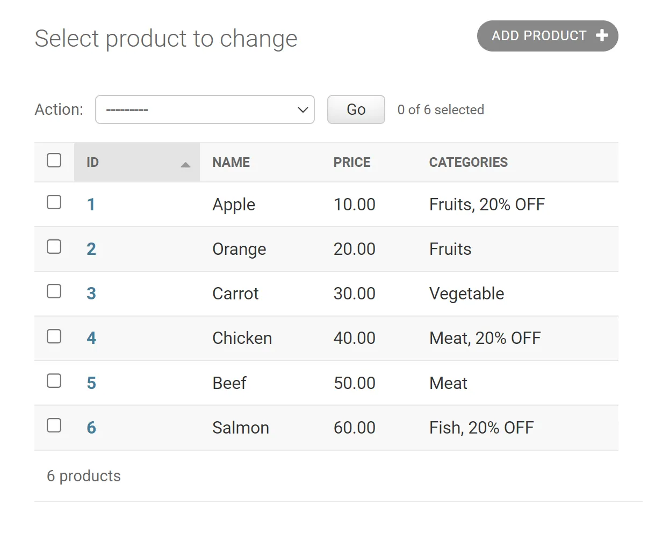The width and height of the screenshot is (655, 543).
Task: Click the plus icon on Add Product
Action: (x=602, y=36)
